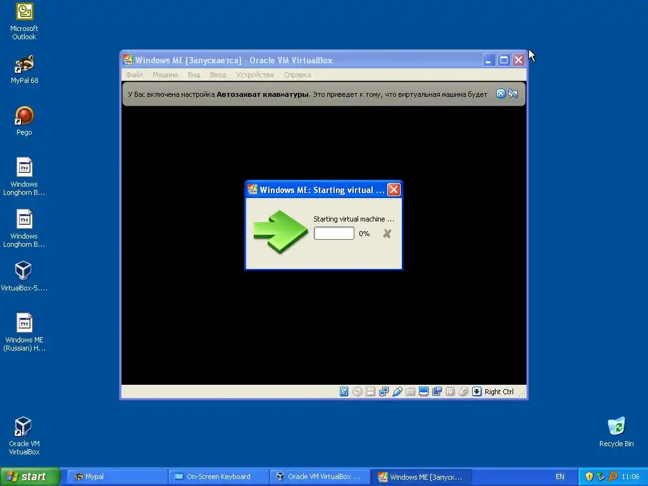
Task: Click the Windows start button
Action: [30, 477]
